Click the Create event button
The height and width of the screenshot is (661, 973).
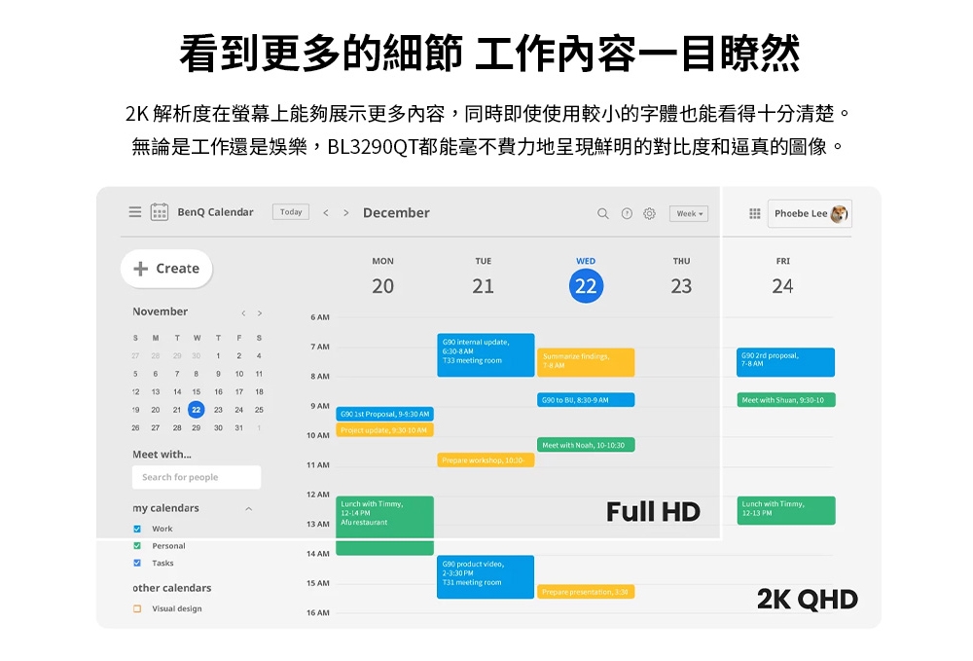pyautogui.click(x=166, y=269)
